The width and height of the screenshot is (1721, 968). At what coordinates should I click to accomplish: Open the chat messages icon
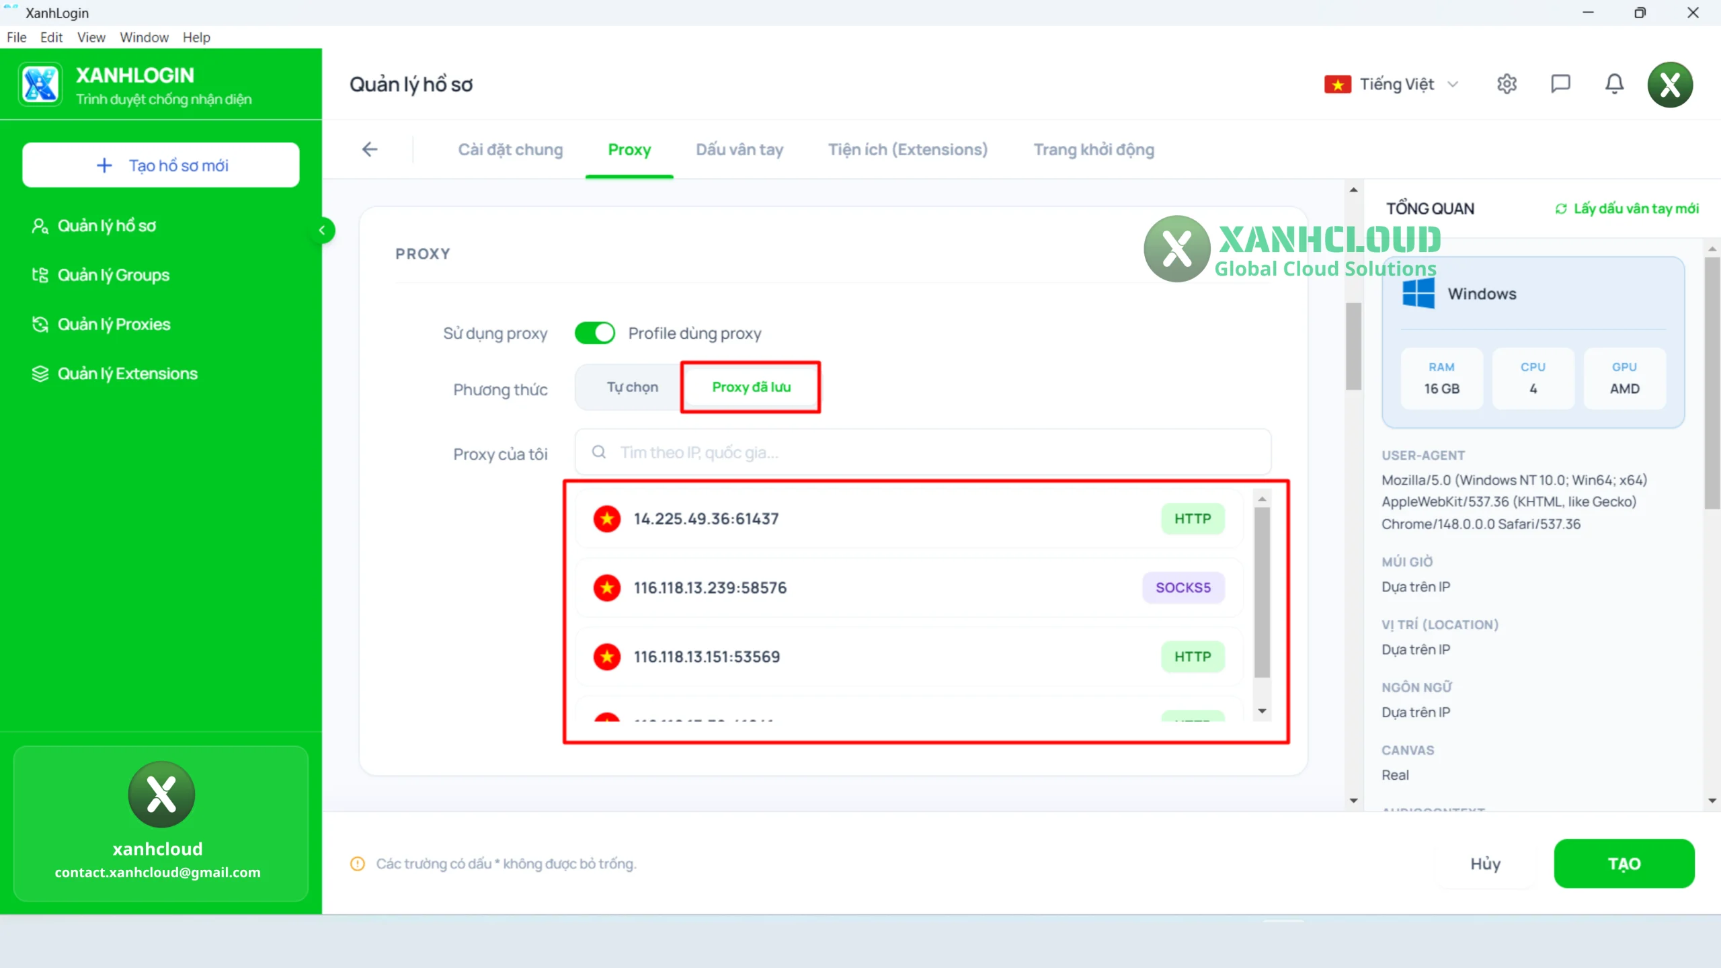click(1560, 84)
